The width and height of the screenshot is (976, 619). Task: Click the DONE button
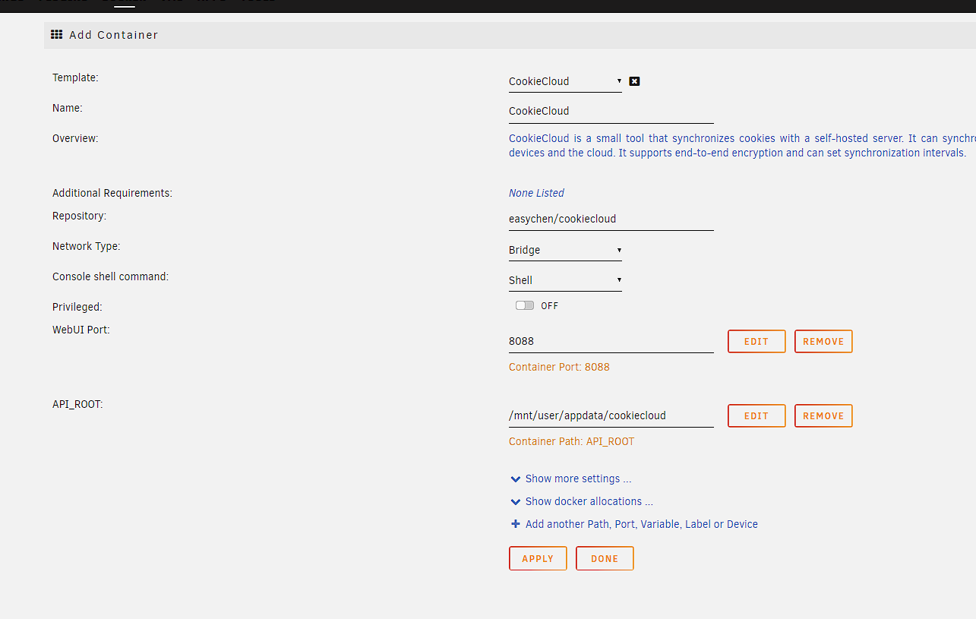[605, 558]
